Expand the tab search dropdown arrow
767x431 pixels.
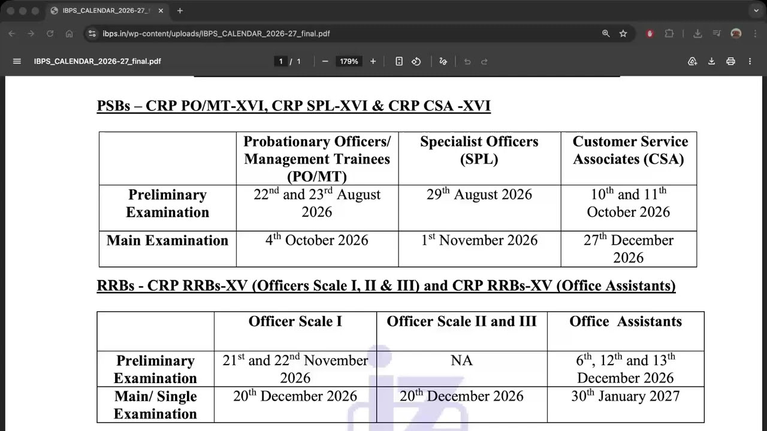(x=756, y=11)
